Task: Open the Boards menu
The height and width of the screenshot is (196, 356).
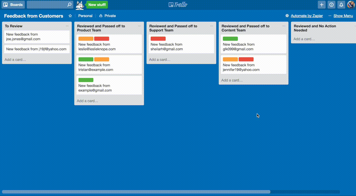Action: 13,5
